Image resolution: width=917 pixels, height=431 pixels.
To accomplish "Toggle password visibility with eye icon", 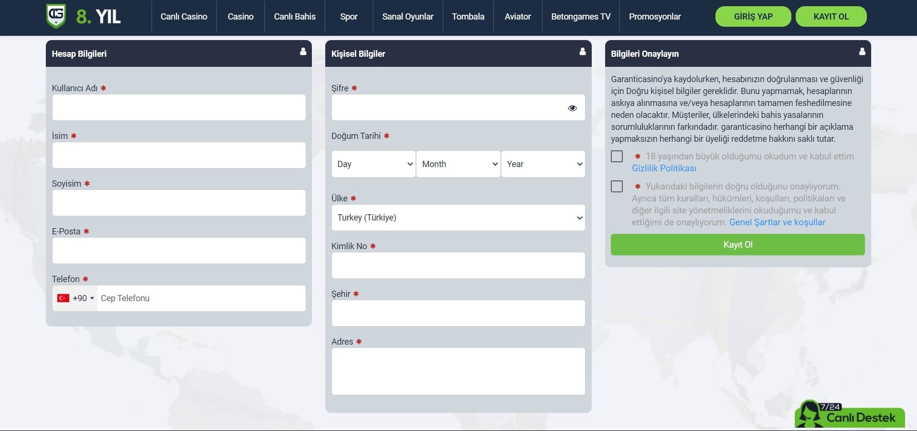I will pyautogui.click(x=572, y=108).
